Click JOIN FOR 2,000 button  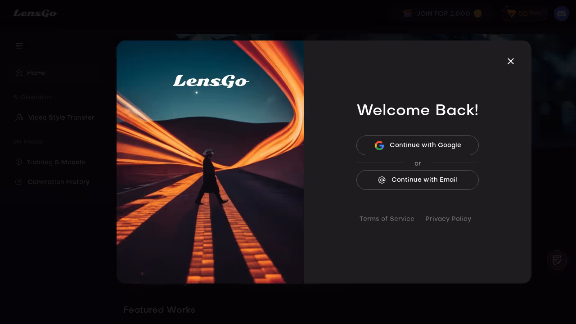tap(442, 13)
